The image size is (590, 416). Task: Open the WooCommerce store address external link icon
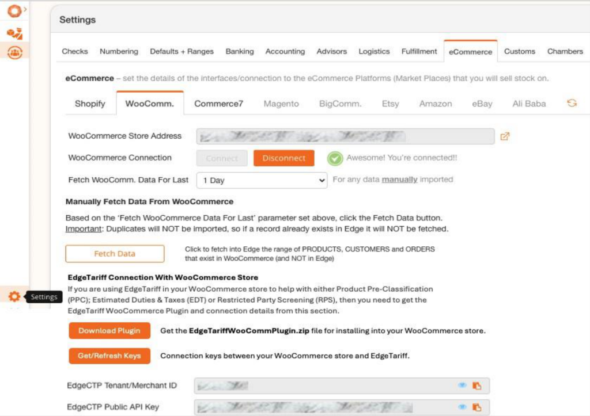(x=505, y=136)
